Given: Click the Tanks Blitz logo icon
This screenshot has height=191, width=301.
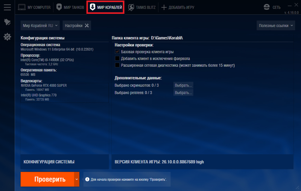Looking at the screenshot, I should pos(131,7).
